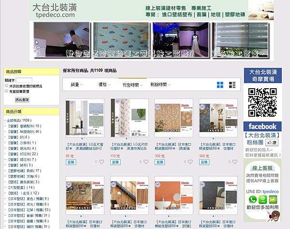Check 有直接購買價 checkbox
This screenshot has height=229, width=290.
(x=6, y=91)
